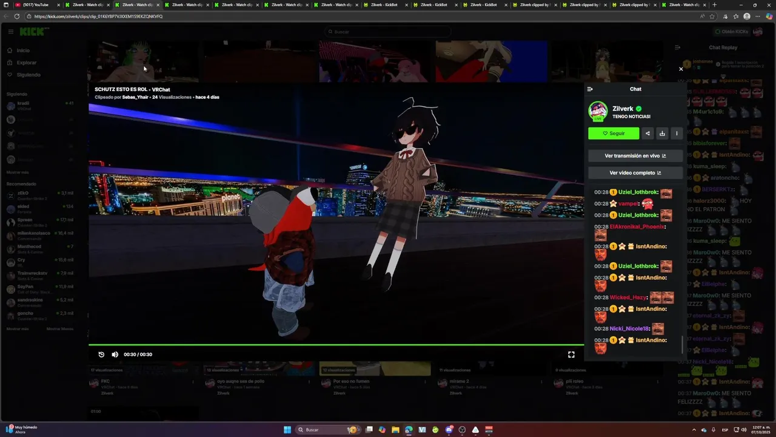The width and height of the screenshot is (776, 437).
Task: Open recommended channel ztkO
Action: pos(41,195)
